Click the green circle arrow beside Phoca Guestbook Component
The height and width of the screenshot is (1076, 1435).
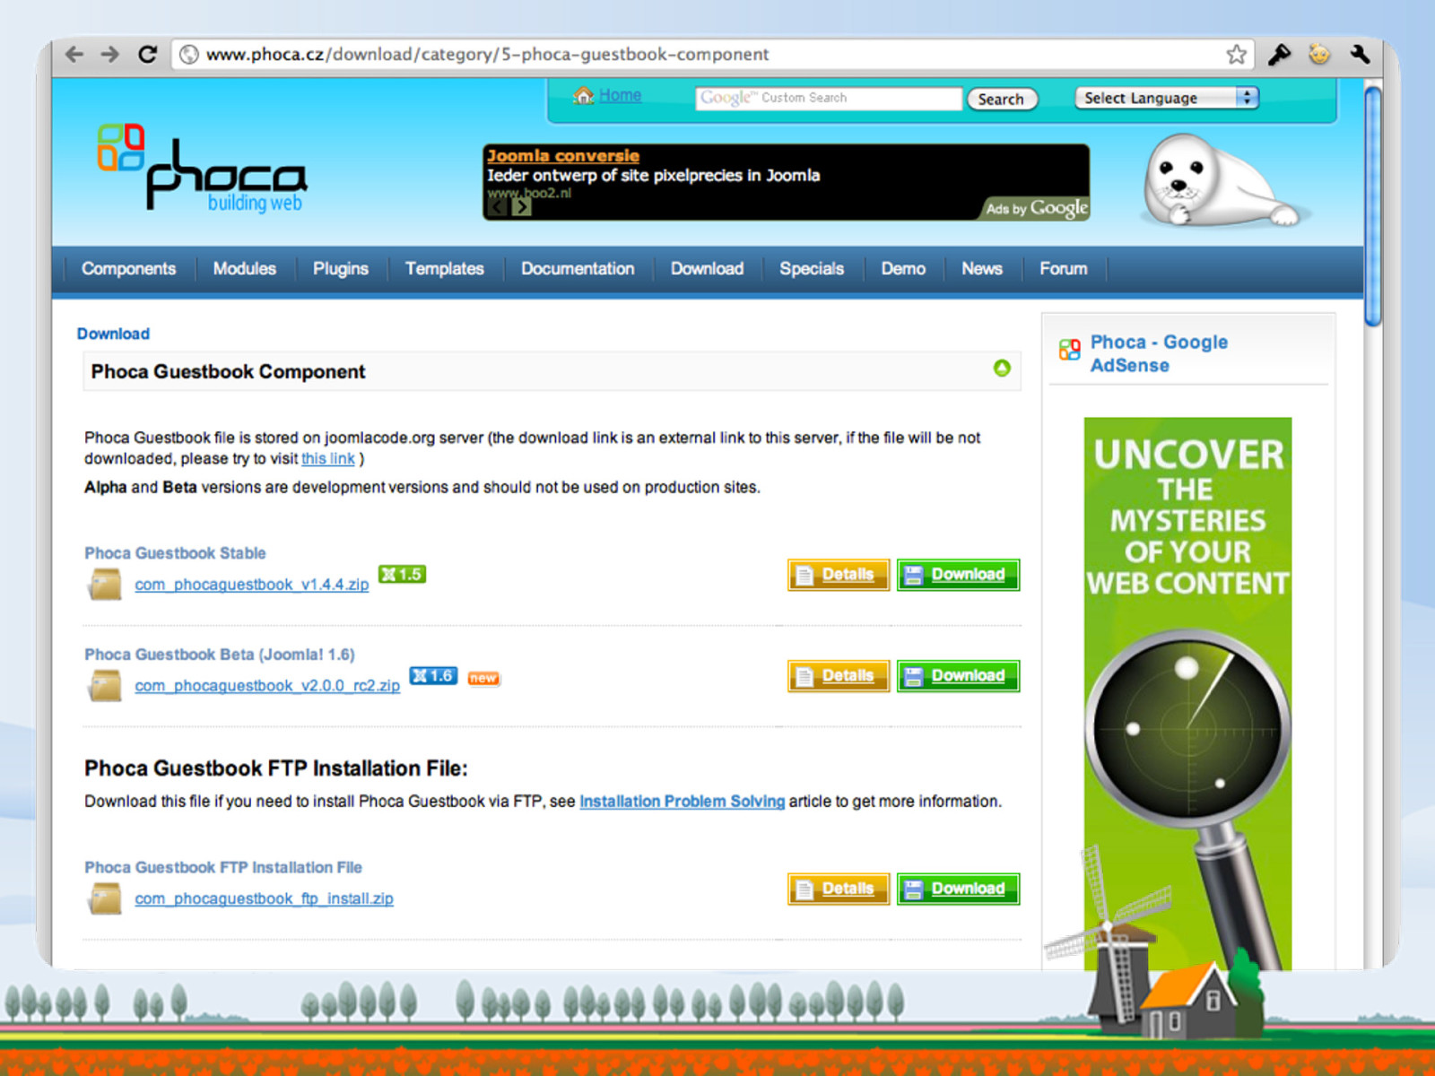[x=1002, y=368]
